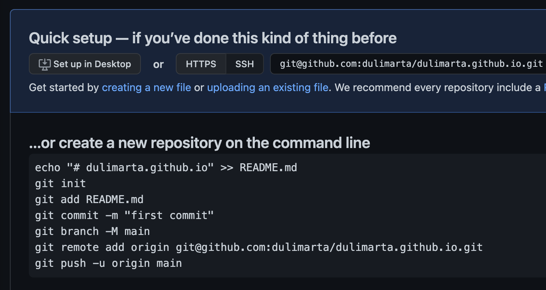Switch clone URL to HTTPS

pyautogui.click(x=201, y=64)
